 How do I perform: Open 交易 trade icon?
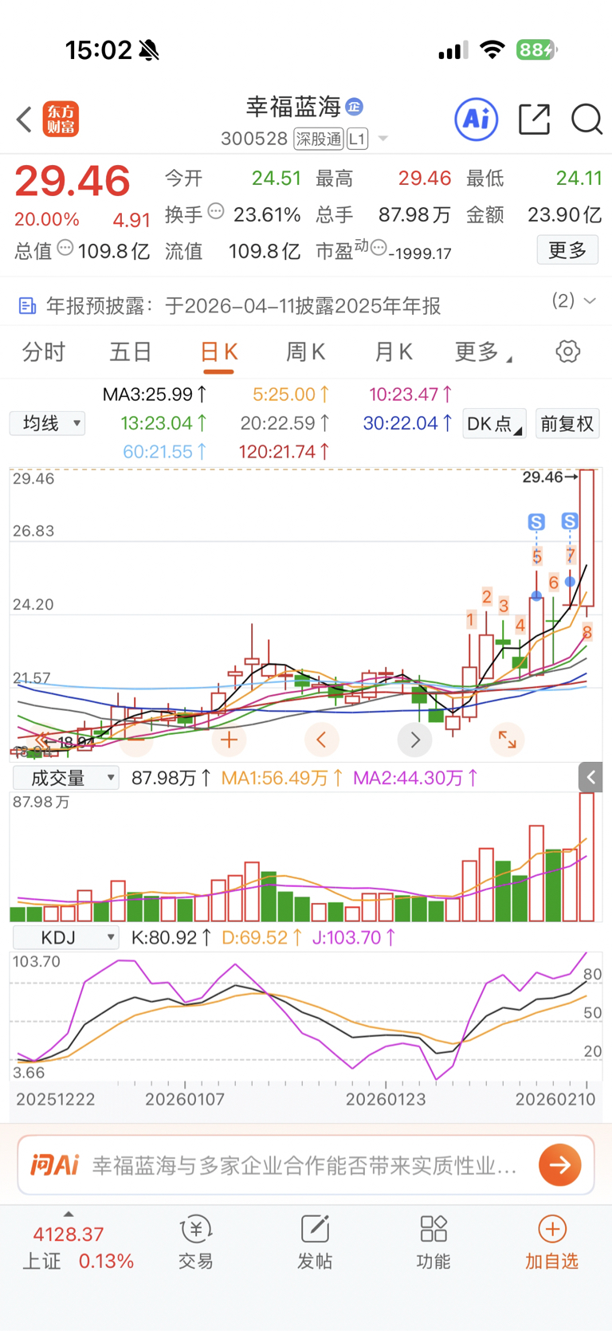[x=196, y=1243]
